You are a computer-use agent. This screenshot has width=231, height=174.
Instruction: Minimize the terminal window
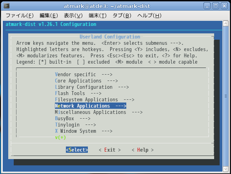point(207,6)
